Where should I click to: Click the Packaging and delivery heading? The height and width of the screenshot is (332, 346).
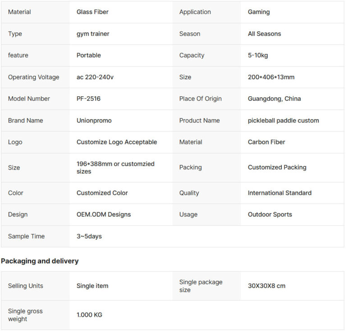tap(40, 261)
